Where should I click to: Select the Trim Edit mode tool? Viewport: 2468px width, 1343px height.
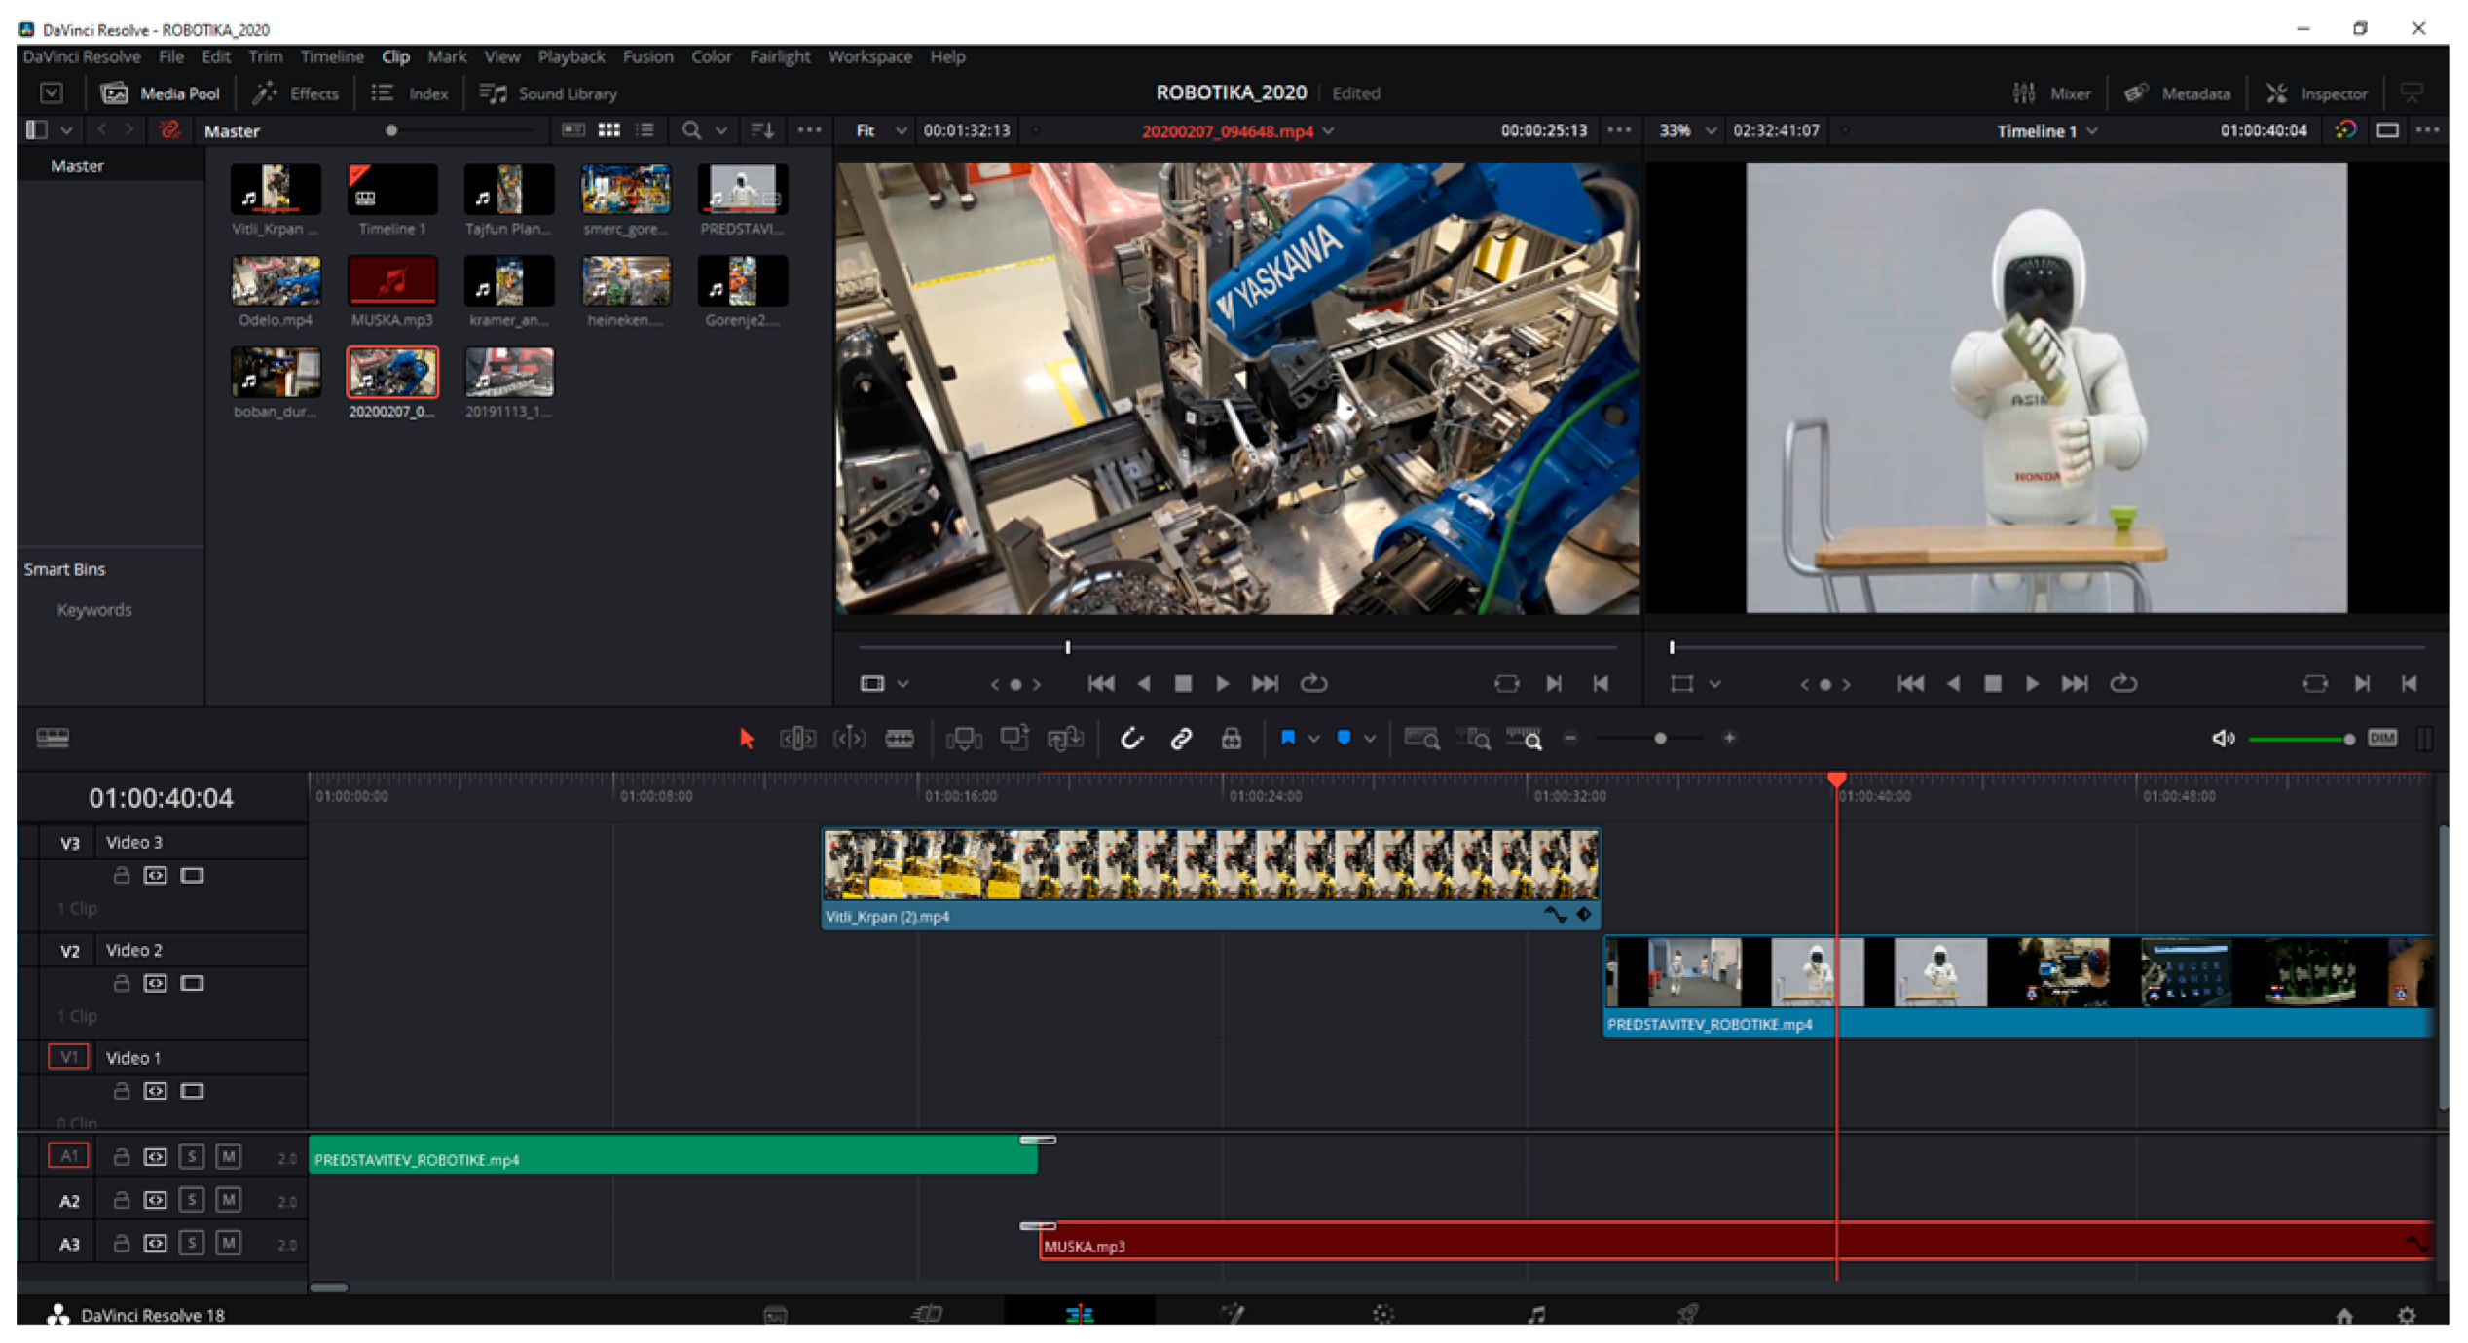797,739
